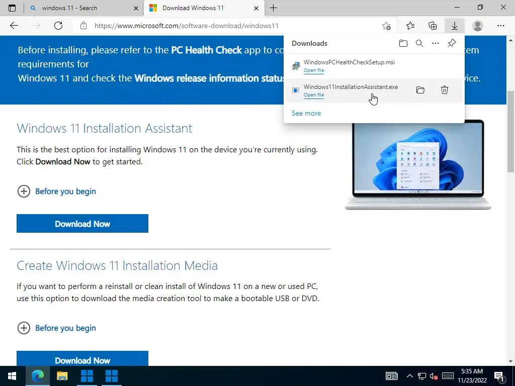Click the WindowsPCHealthCheckSetup.msi file icon

click(296, 66)
